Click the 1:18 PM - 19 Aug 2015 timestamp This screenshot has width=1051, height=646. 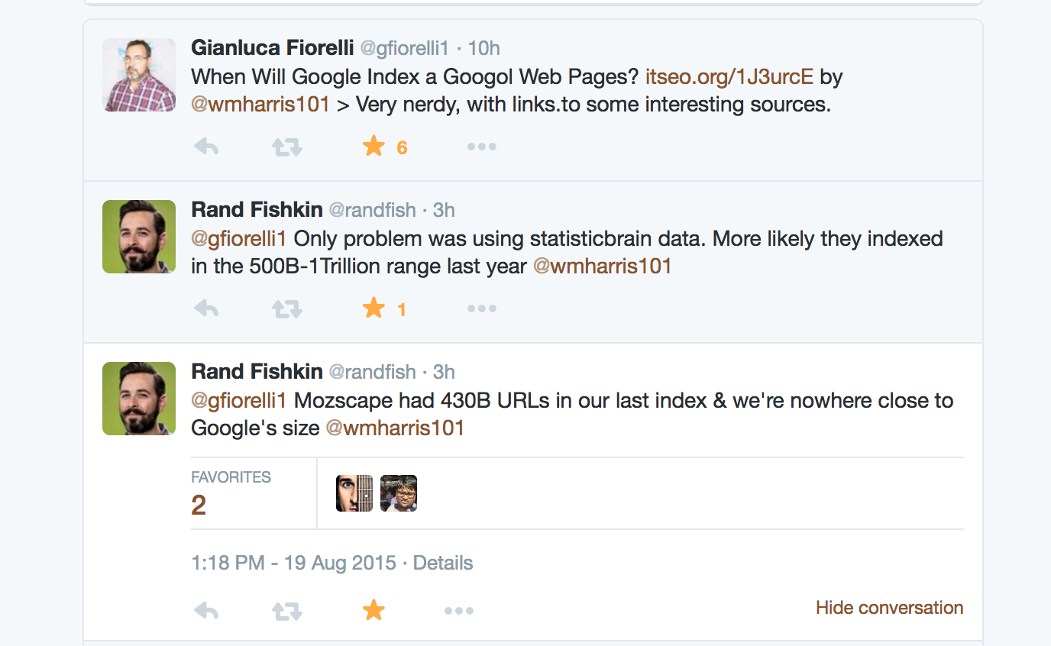coord(293,564)
